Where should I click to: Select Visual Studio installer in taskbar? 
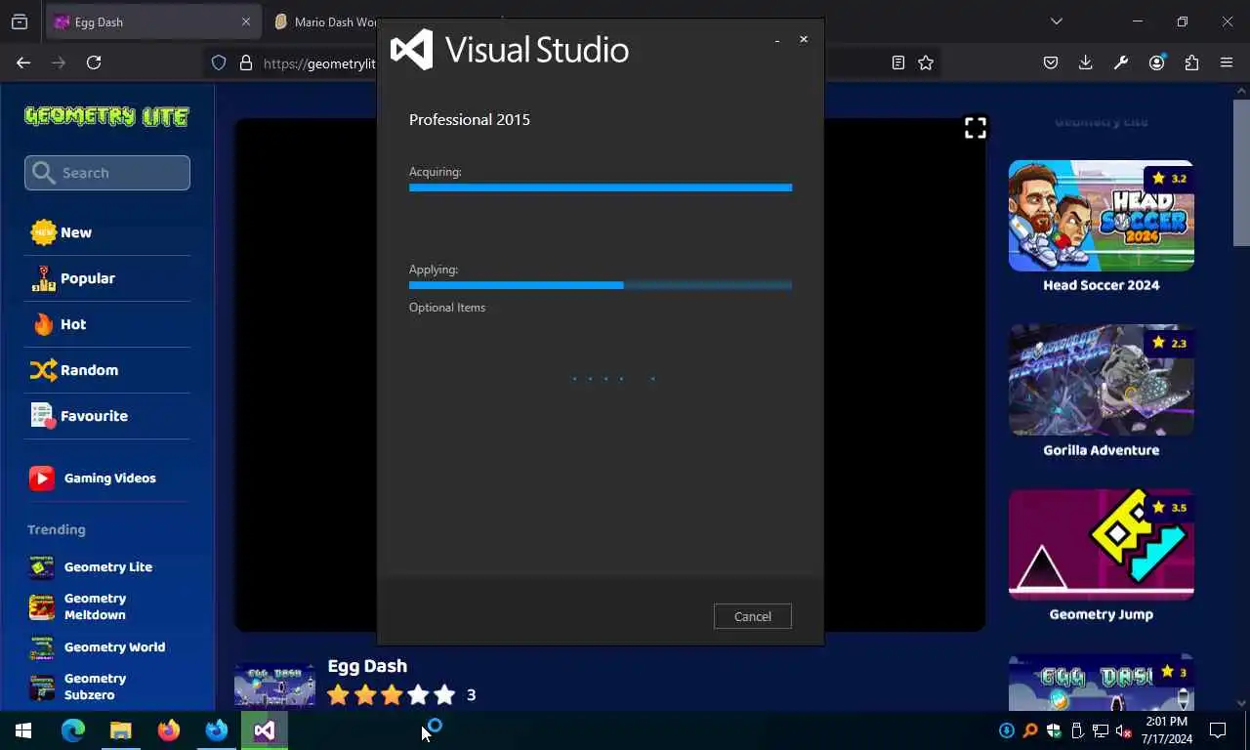[265, 730]
